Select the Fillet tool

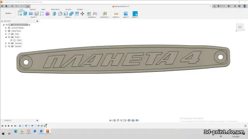click(60, 14)
